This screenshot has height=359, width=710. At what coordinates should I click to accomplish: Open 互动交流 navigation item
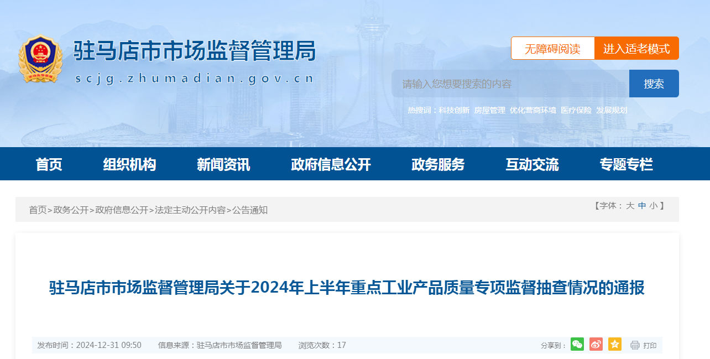[x=532, y=164]
